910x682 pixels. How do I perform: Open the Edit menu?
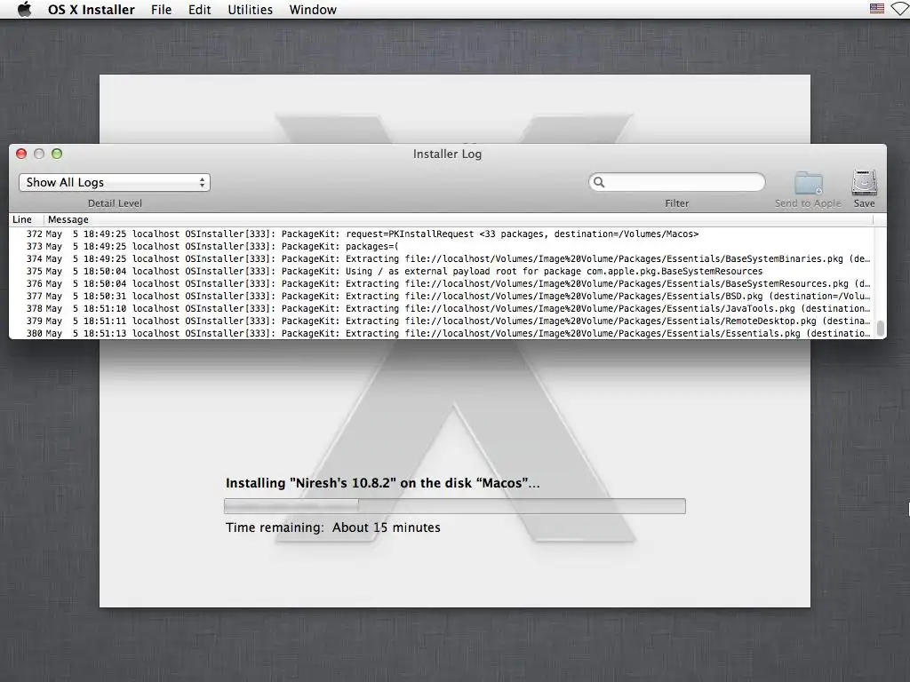[x=199, y=10]
